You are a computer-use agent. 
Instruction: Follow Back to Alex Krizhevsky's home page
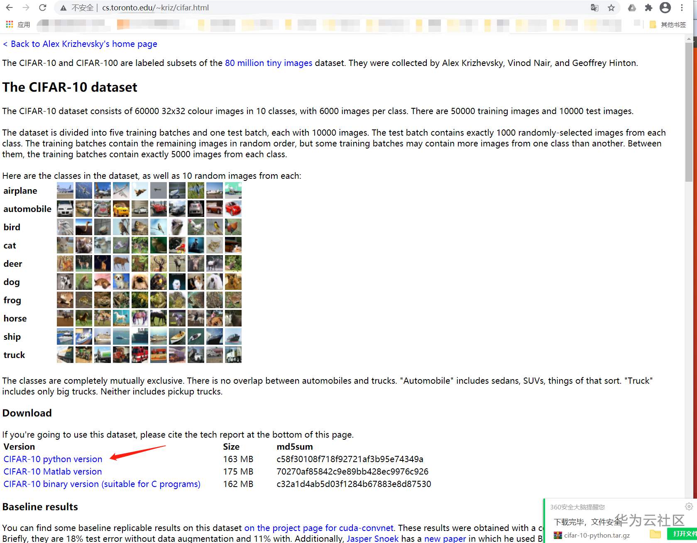80,44
